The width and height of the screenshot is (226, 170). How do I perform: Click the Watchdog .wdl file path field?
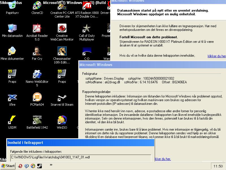pos(81,158)
